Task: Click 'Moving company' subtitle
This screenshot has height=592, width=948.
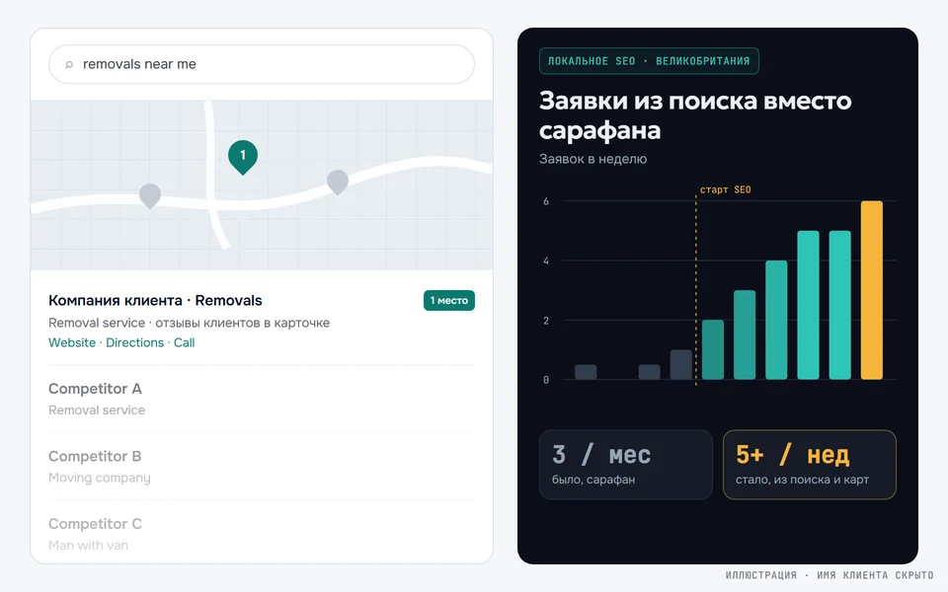Action: (x=99, y=478)
